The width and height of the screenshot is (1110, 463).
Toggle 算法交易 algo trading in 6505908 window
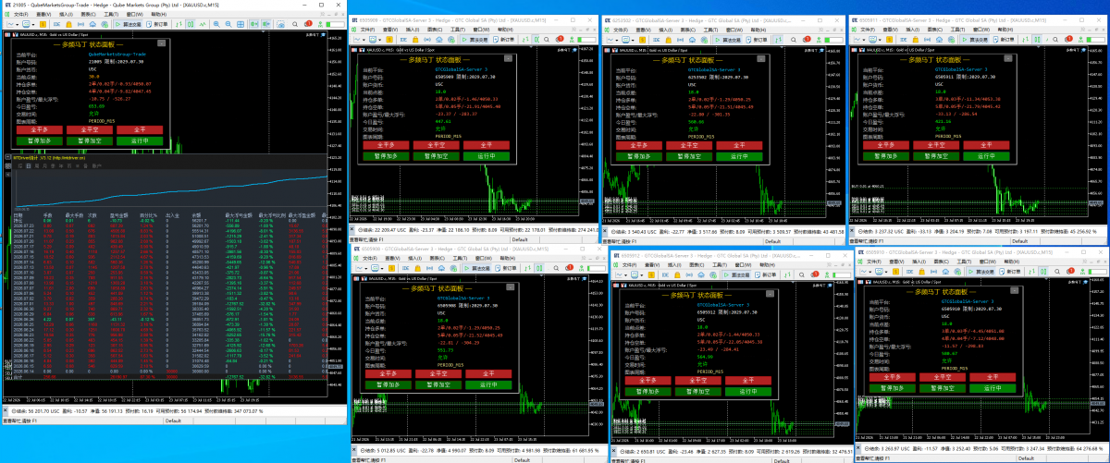[x=478, y=268]
